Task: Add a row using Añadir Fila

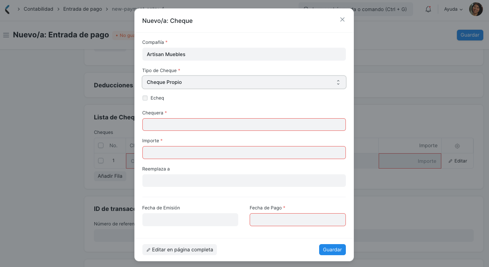Action: click(110, 176)
